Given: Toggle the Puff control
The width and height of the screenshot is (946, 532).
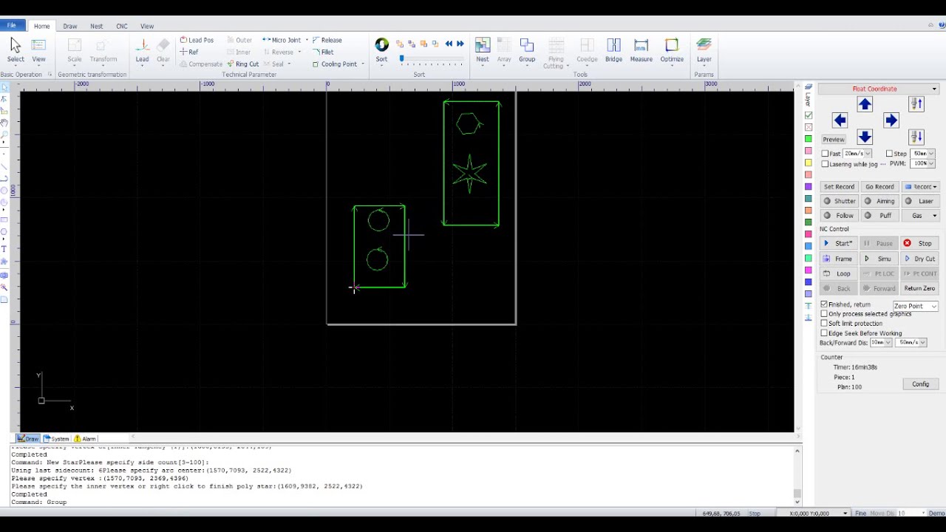Looking at the screenshot, I should 879,216.
